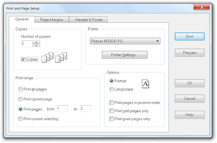The height and width of the screenshot is (143, 217).
Task: Click the Cancel button
Action: [189, 99]
